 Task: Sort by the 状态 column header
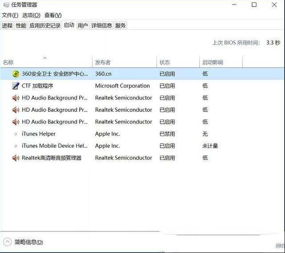(178, 61)
